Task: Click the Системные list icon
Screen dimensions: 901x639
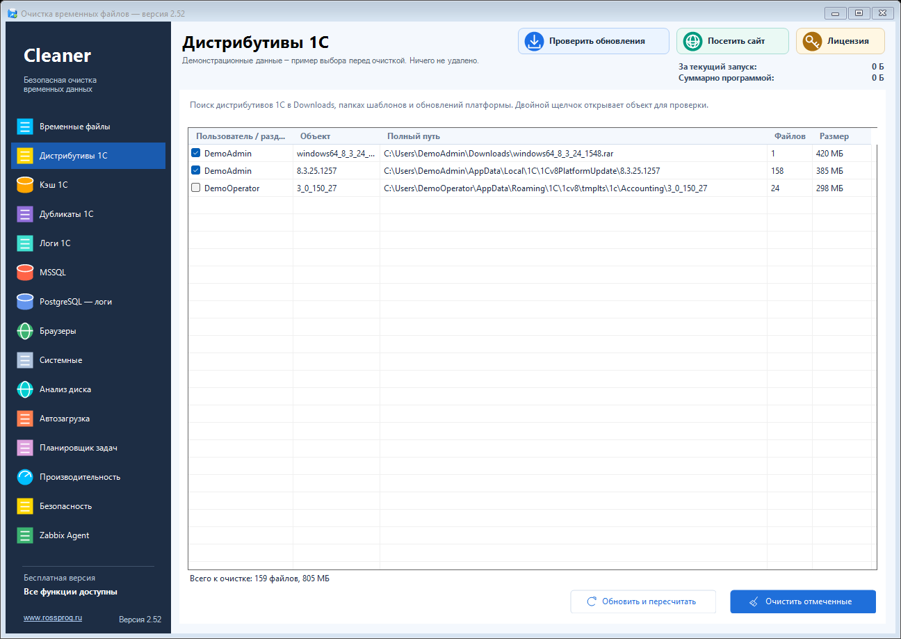Action: [25, 360]
